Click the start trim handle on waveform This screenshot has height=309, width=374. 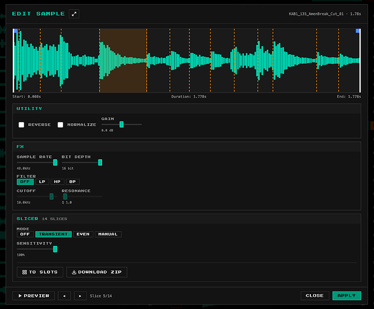15,30
